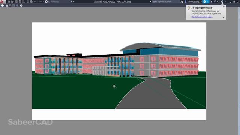Minimize the AutoCAD window
The image size is (240, 135).
coord(231,2)
